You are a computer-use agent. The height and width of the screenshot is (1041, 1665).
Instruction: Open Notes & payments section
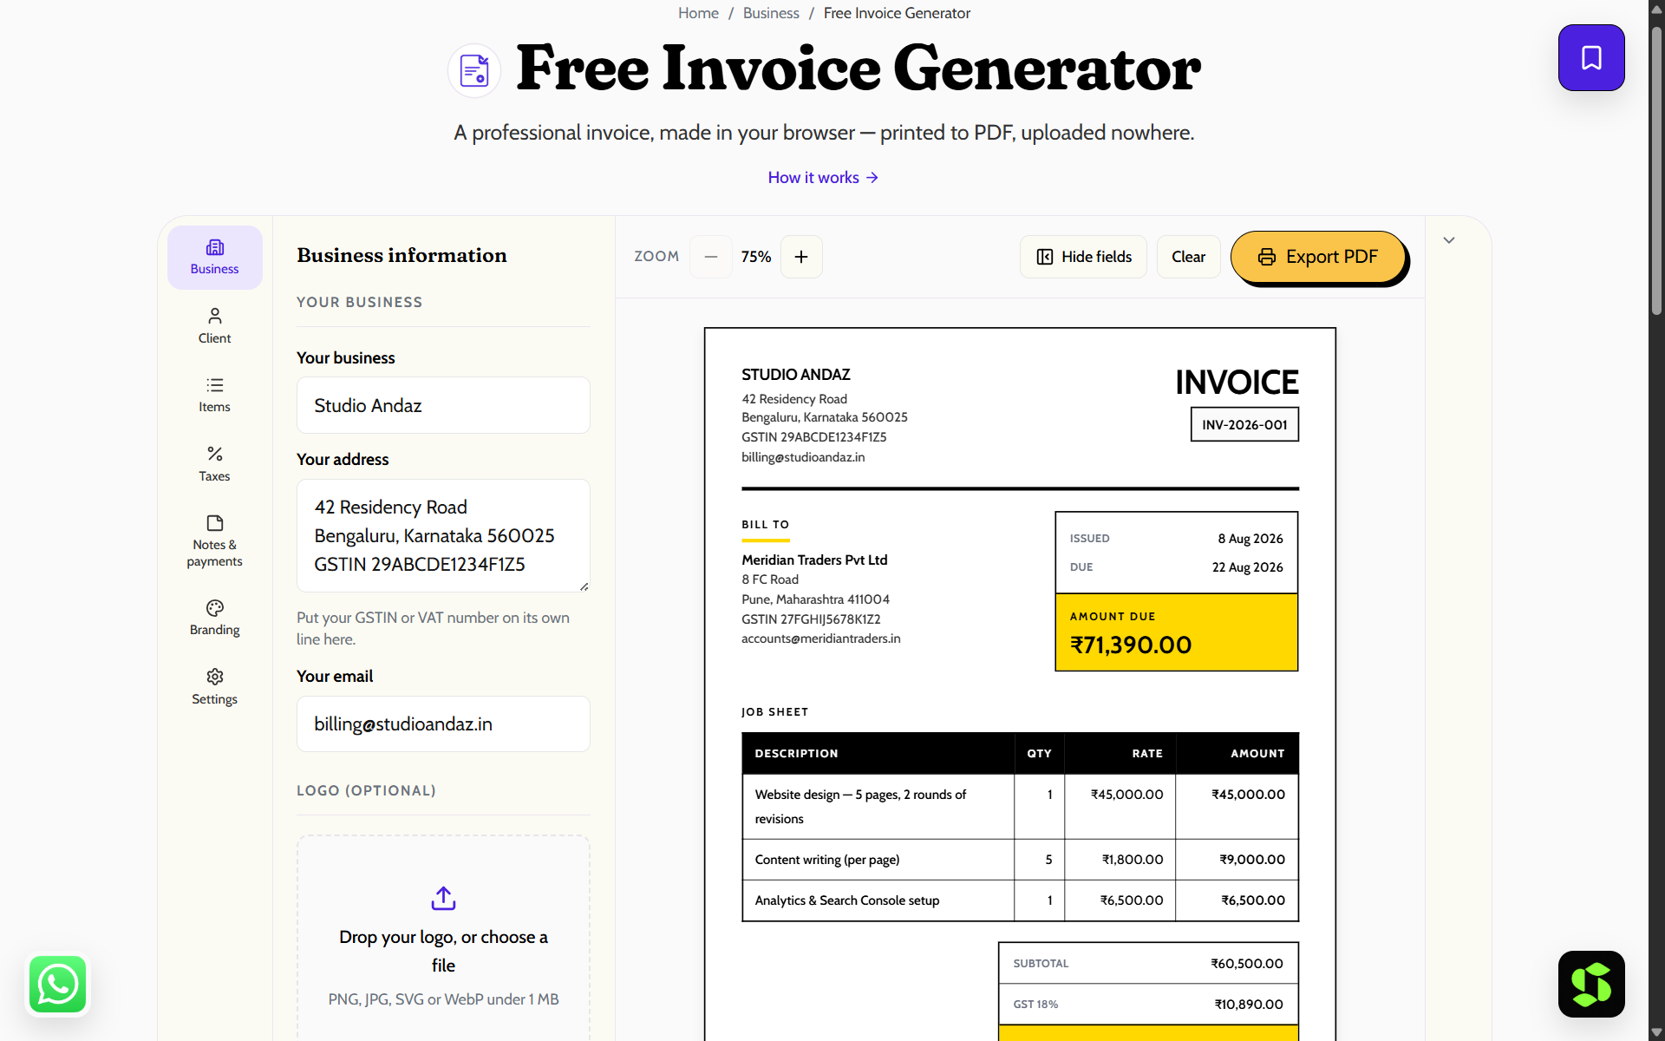tap(215, 541)
